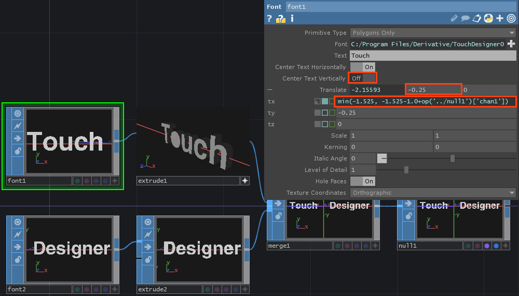Click the Italic Angle slider handle
The width and height of the screenshot is (519, 296).
pos(453,158)
